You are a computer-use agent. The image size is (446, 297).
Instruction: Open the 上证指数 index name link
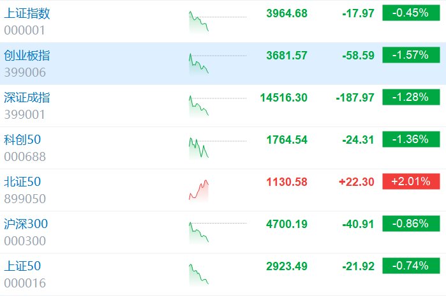coord(27,13)
